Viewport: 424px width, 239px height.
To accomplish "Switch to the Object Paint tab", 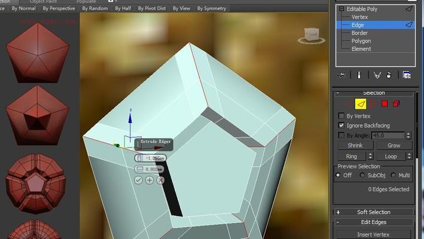I will click(43, 1).
